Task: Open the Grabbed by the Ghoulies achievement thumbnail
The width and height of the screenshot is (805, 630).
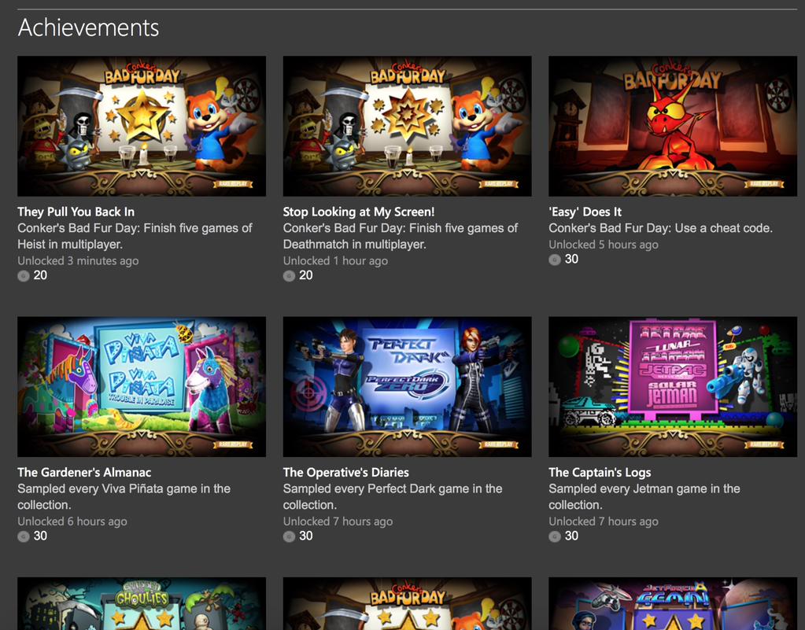Action: point(142,604)
